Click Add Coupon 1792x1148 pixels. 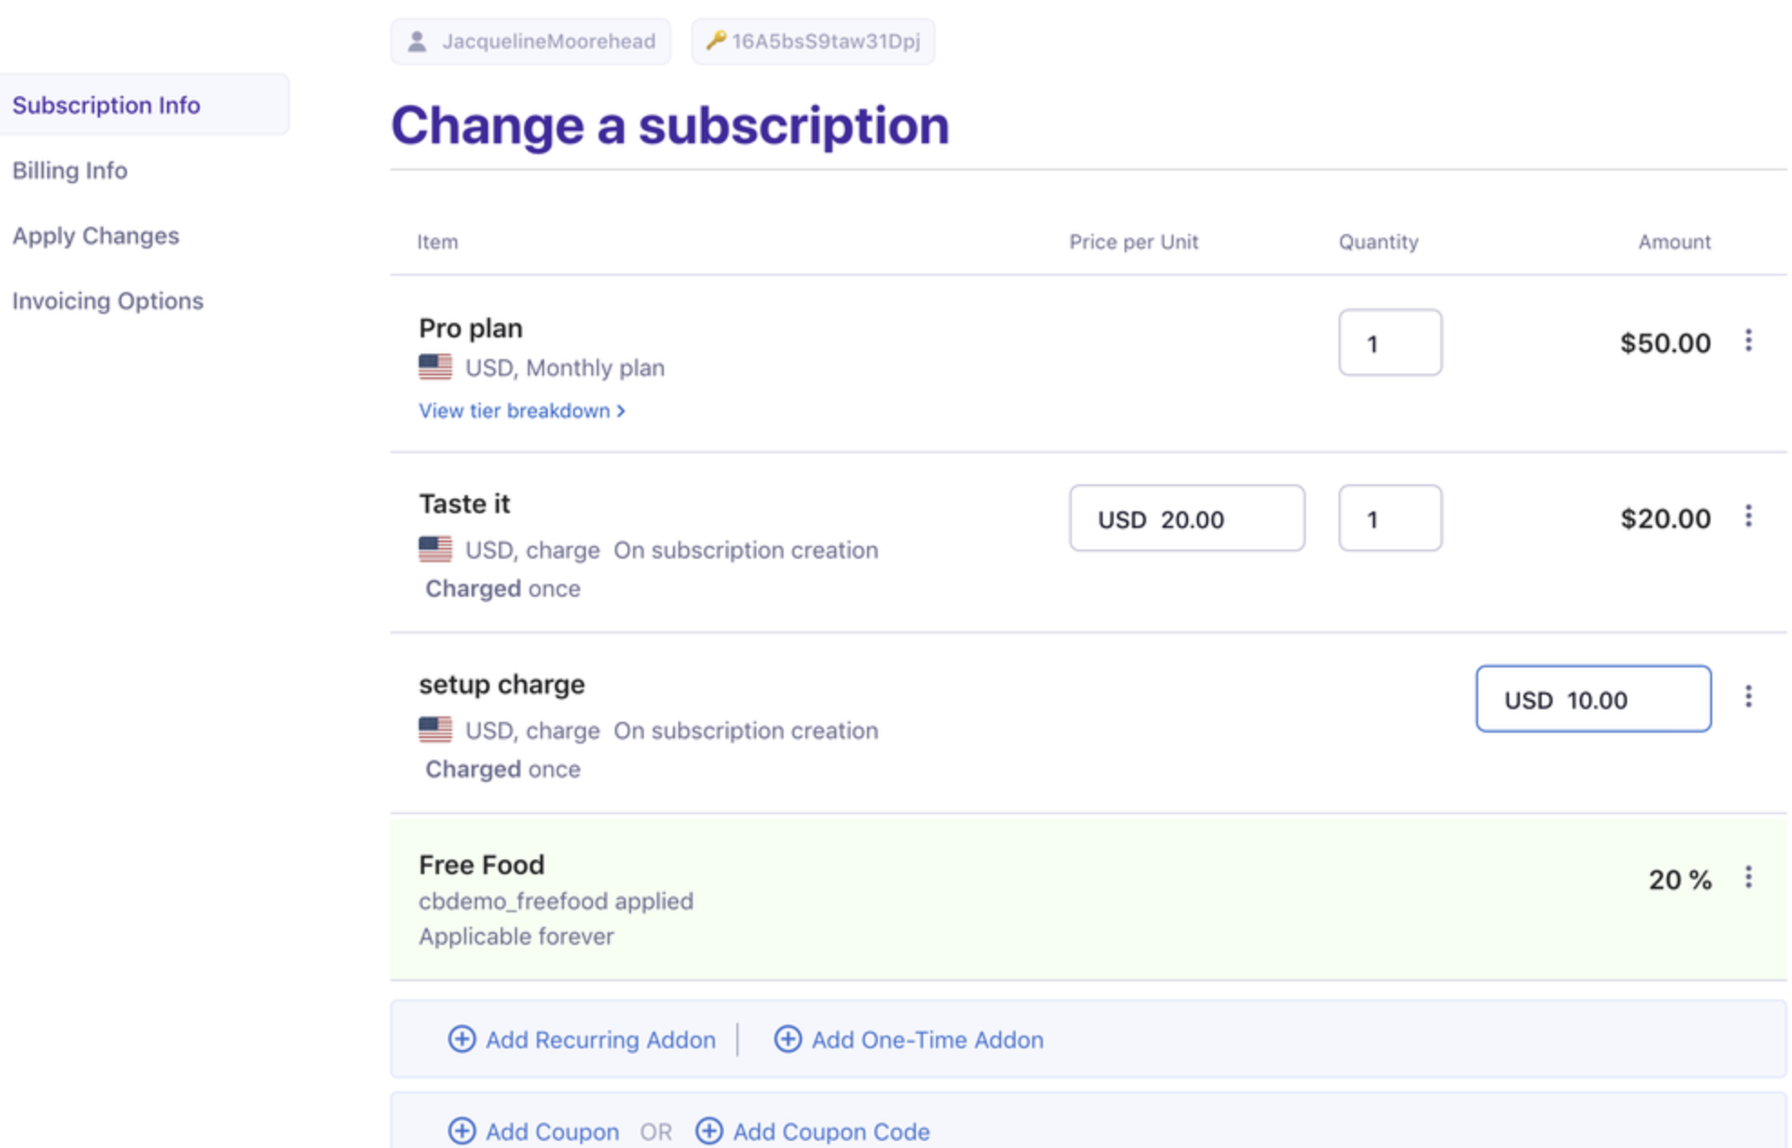pyautogui.click(x=550, y=1132)
